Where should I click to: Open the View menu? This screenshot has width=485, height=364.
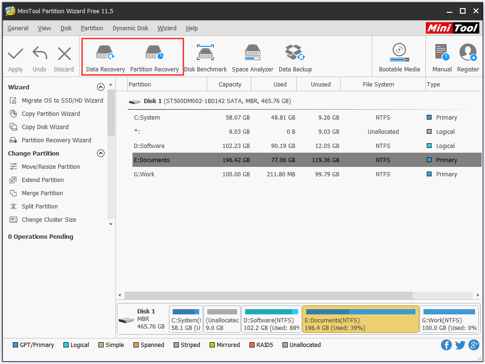(44, 28)
